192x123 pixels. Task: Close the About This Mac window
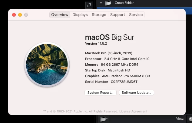point(14,15)
